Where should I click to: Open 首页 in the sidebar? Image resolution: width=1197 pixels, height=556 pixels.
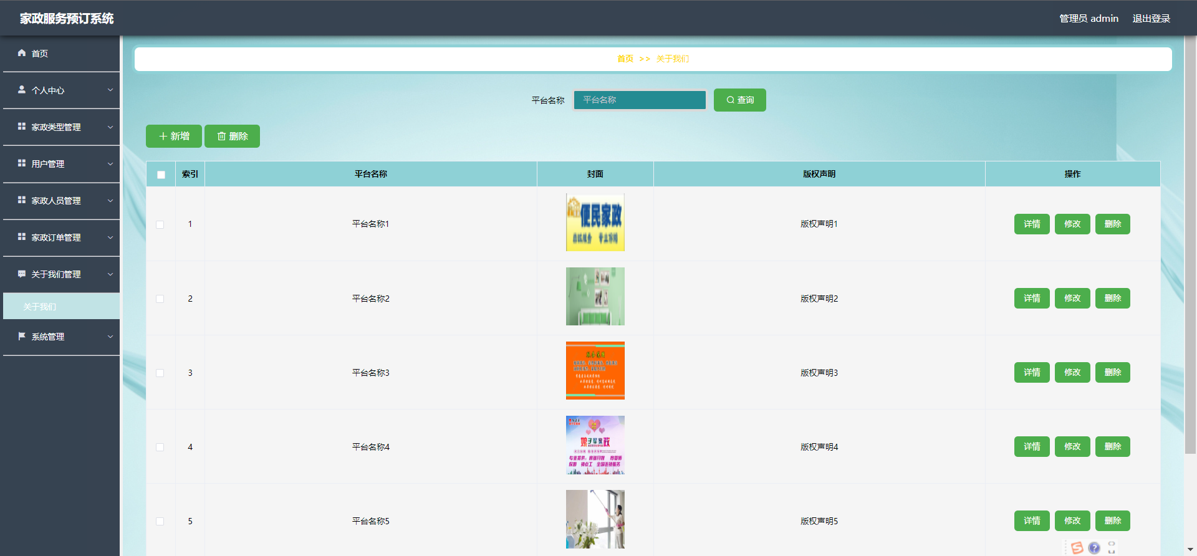(61, 54)
